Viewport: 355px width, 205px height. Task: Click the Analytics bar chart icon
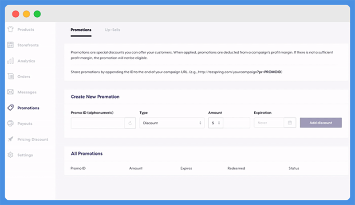[x=10, y=61]
